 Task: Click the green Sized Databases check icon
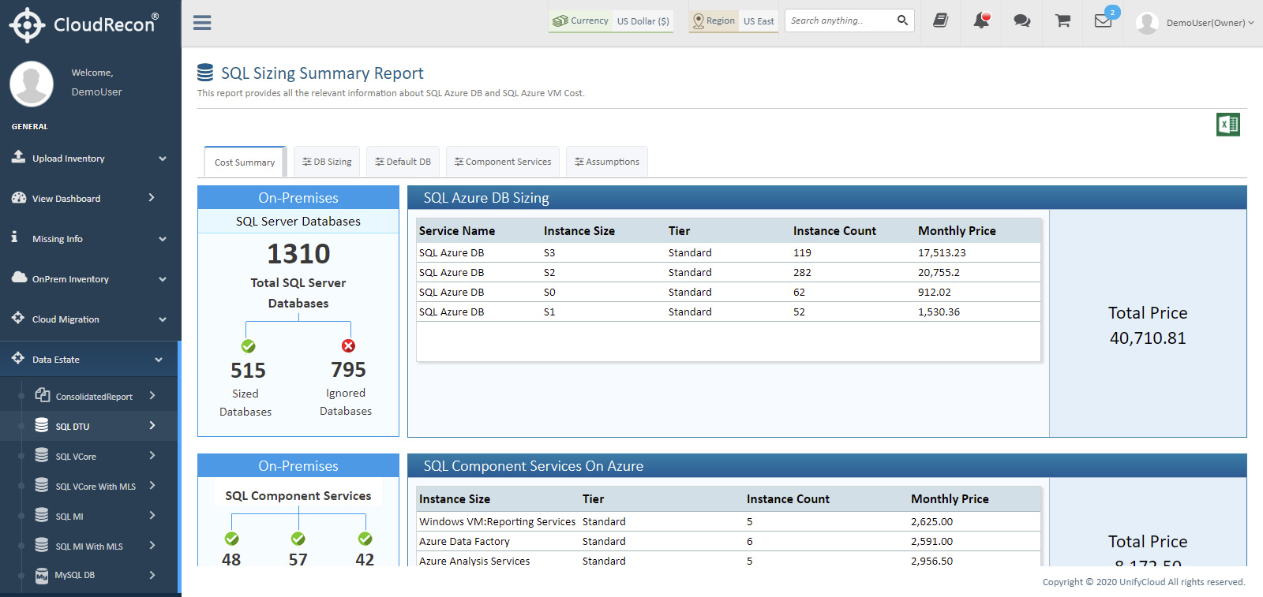[x=248, y=346]
